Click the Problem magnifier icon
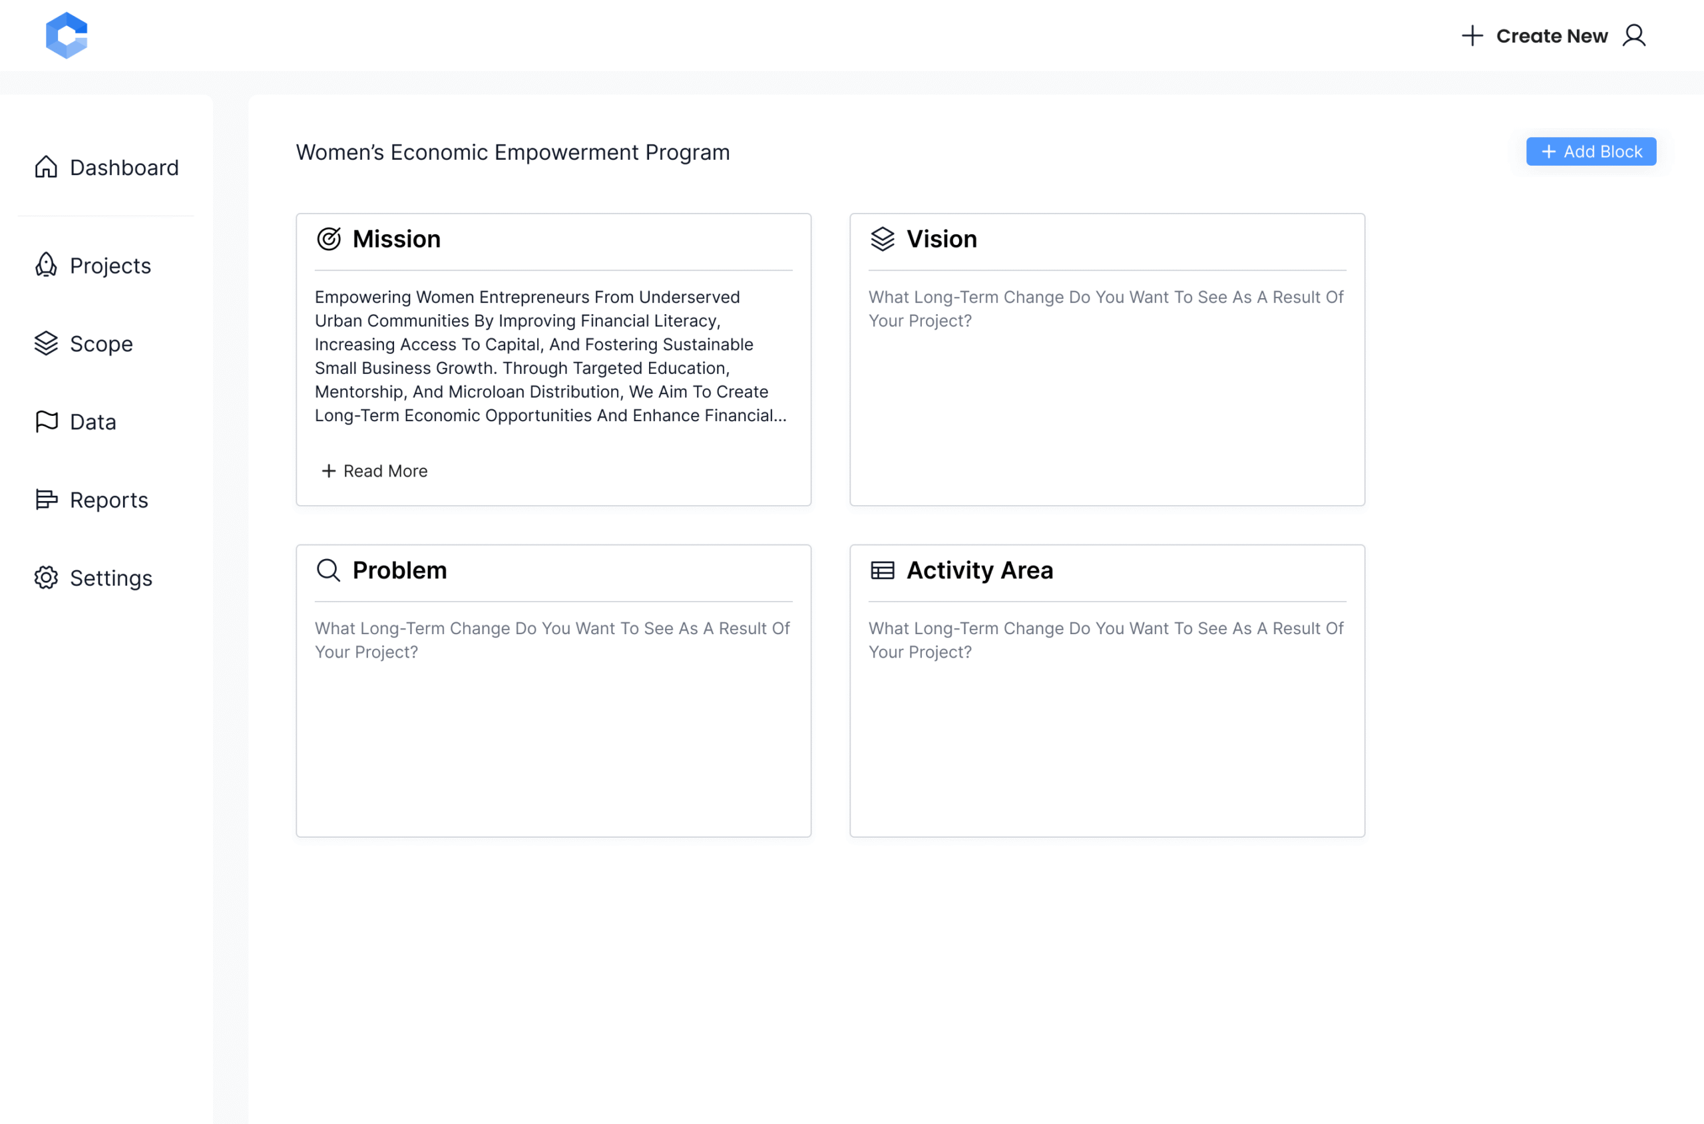 (328, 570)
